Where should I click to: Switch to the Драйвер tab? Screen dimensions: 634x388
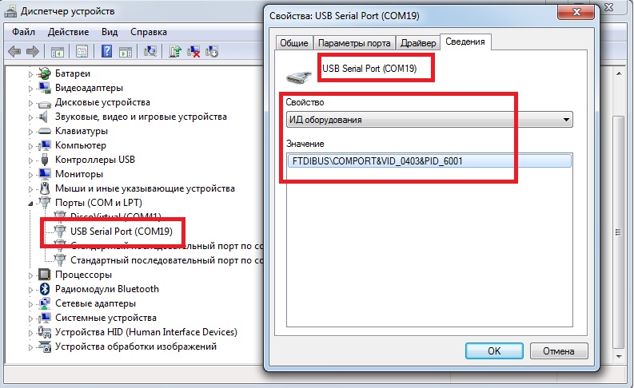(x=418, y=43)
